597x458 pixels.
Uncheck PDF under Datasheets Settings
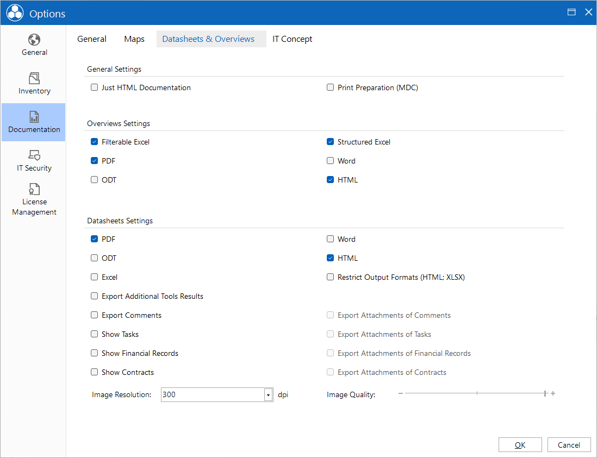[95, 239]
